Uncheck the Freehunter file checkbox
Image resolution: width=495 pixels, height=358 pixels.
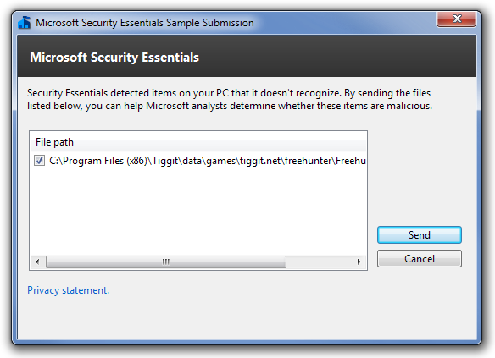click(39, 161)
